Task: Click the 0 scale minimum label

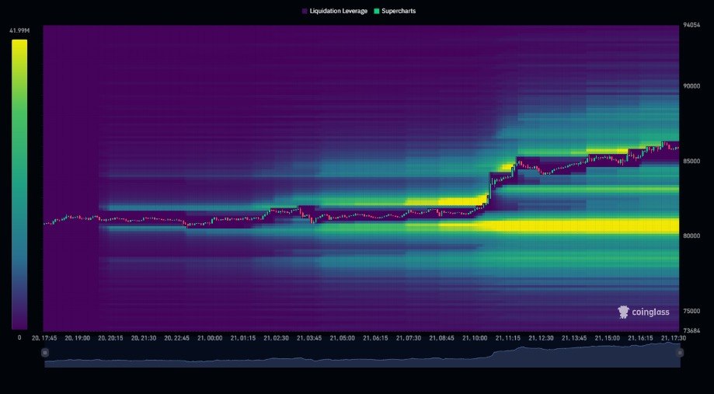Action: [19, 337]
